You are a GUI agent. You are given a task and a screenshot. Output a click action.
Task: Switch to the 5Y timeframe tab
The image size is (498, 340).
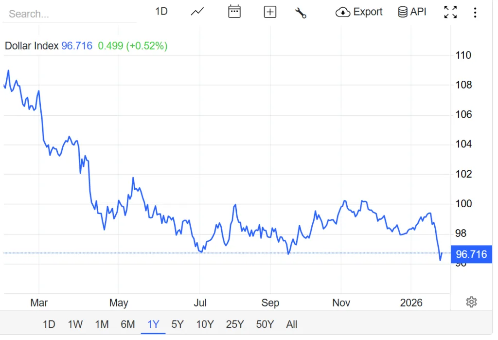178,324
